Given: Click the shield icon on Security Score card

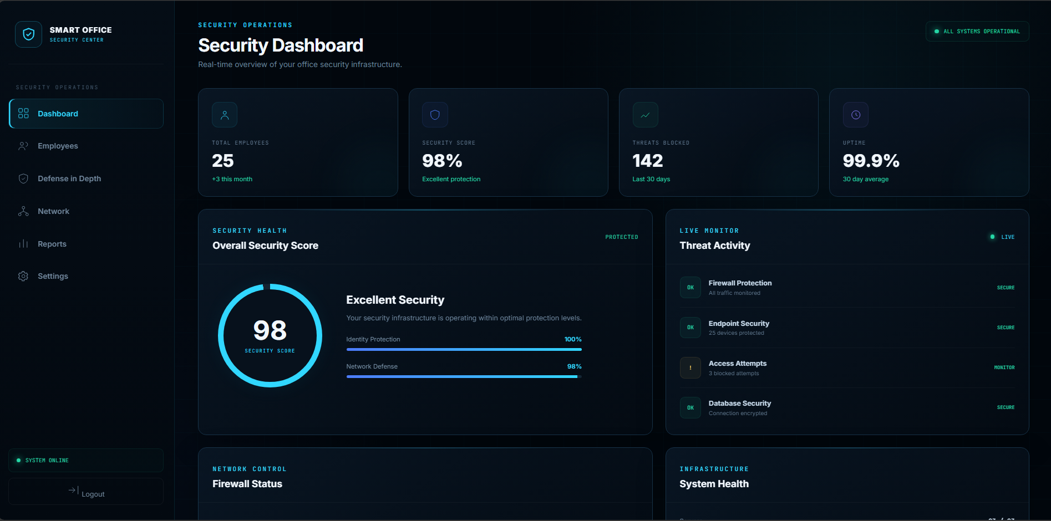Looking at the screenshot, I should click(435, 115).
